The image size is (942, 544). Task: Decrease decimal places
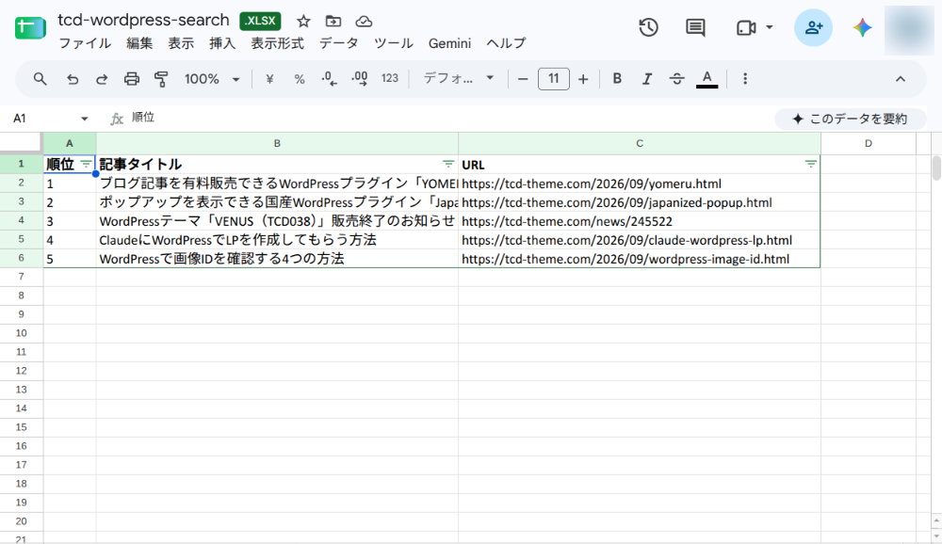(x=329, y=79)
